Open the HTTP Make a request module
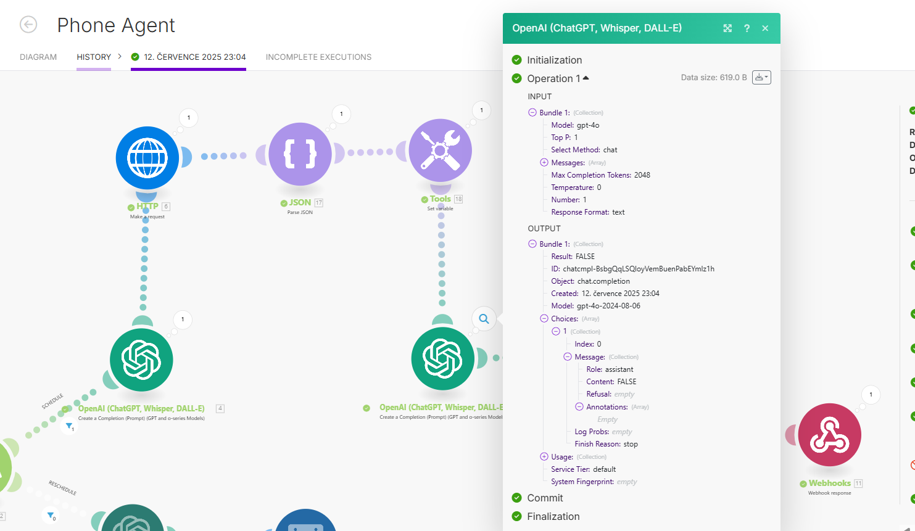The height and width of the screenshot is (531, 915). pos(147,158)
